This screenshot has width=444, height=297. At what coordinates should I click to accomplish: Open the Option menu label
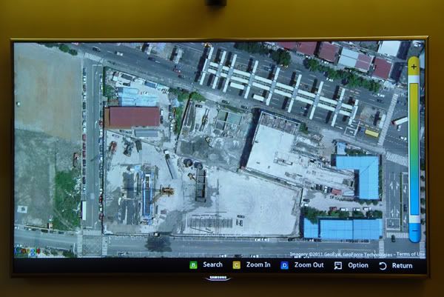tap(358, 265)
